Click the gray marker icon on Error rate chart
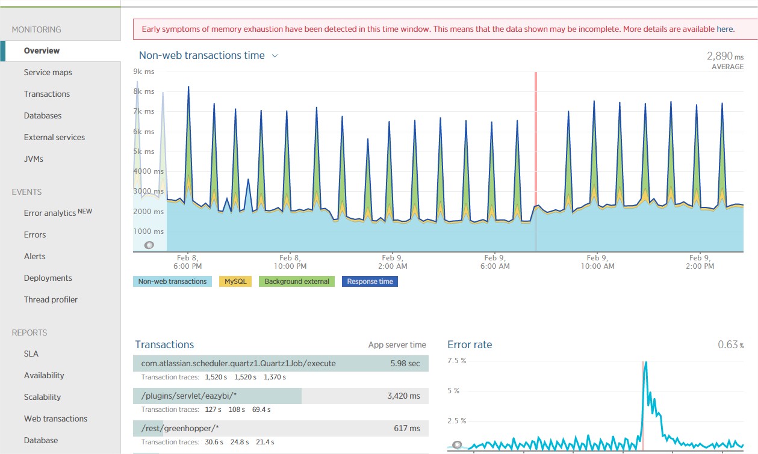Screen dimensions: 758x454 click(457, 445)
